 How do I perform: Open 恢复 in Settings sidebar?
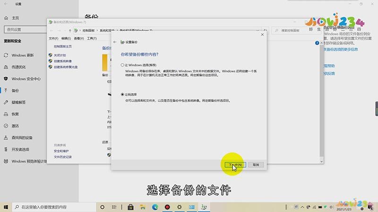pyautogui.click(x=15, y=114)
